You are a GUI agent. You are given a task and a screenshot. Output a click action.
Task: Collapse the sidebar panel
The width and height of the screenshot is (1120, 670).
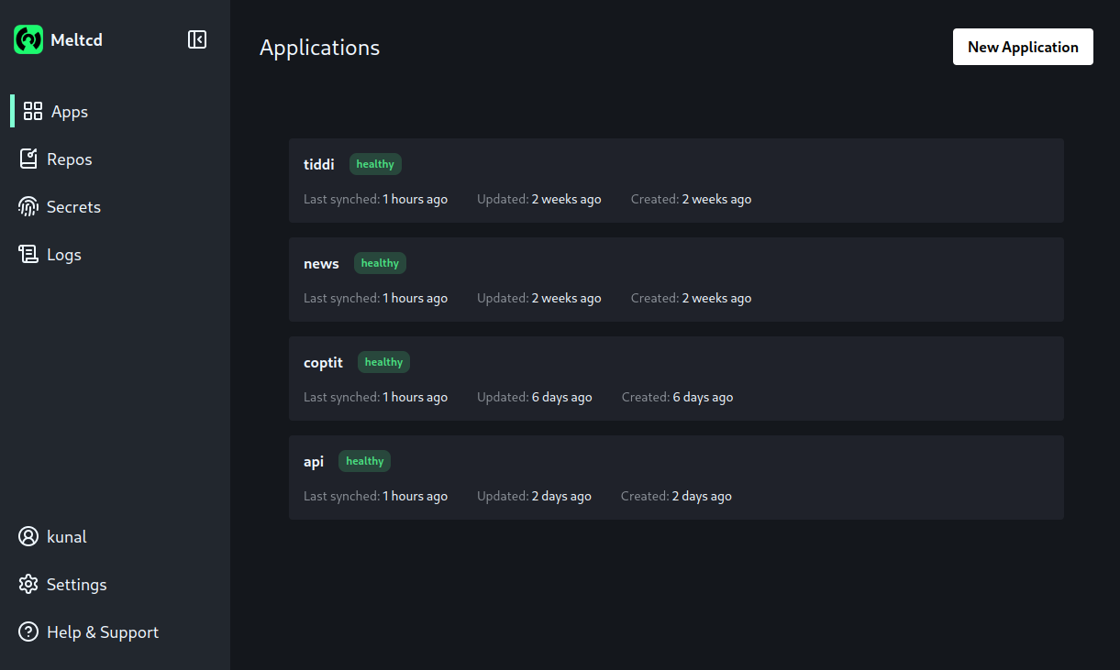(x=197, y=39)
